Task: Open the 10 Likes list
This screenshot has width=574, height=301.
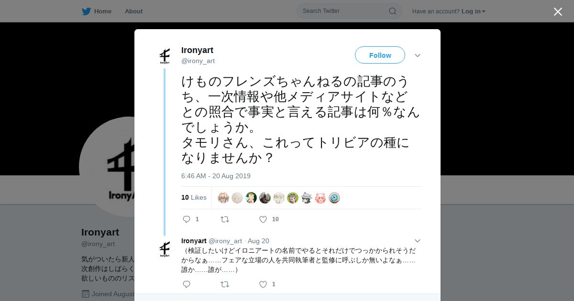Action: tap(194, 197)
